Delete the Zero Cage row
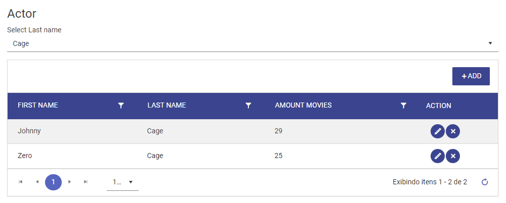 [453, 156]
